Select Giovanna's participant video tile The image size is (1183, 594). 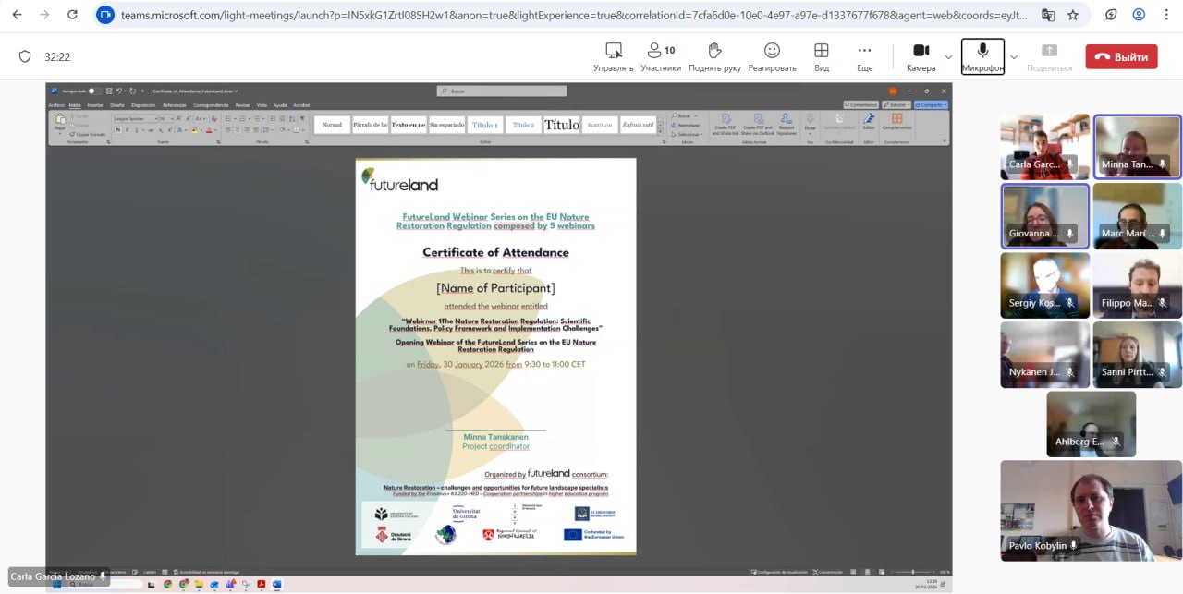tap(1044, 215)
